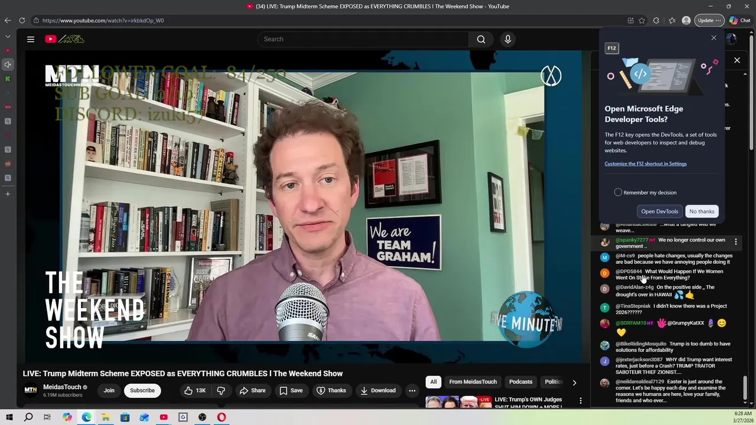Open OBS Studio from the taskbar

[x=202, y=417]
